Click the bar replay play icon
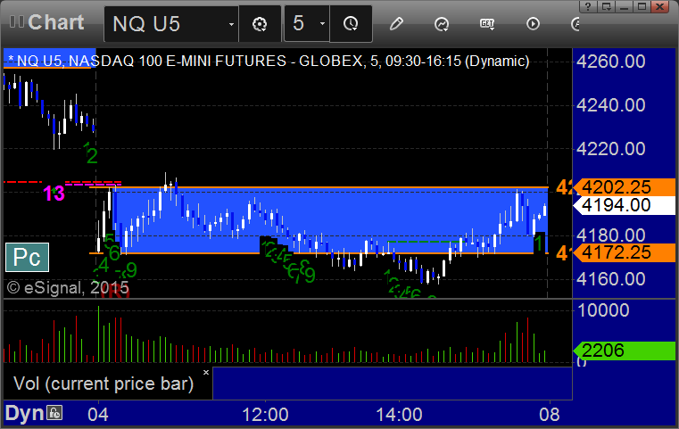Screen dimensions: 679x429 click(x=533, y=24)
